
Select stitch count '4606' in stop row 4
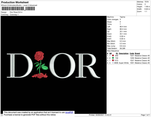[116, 63]
